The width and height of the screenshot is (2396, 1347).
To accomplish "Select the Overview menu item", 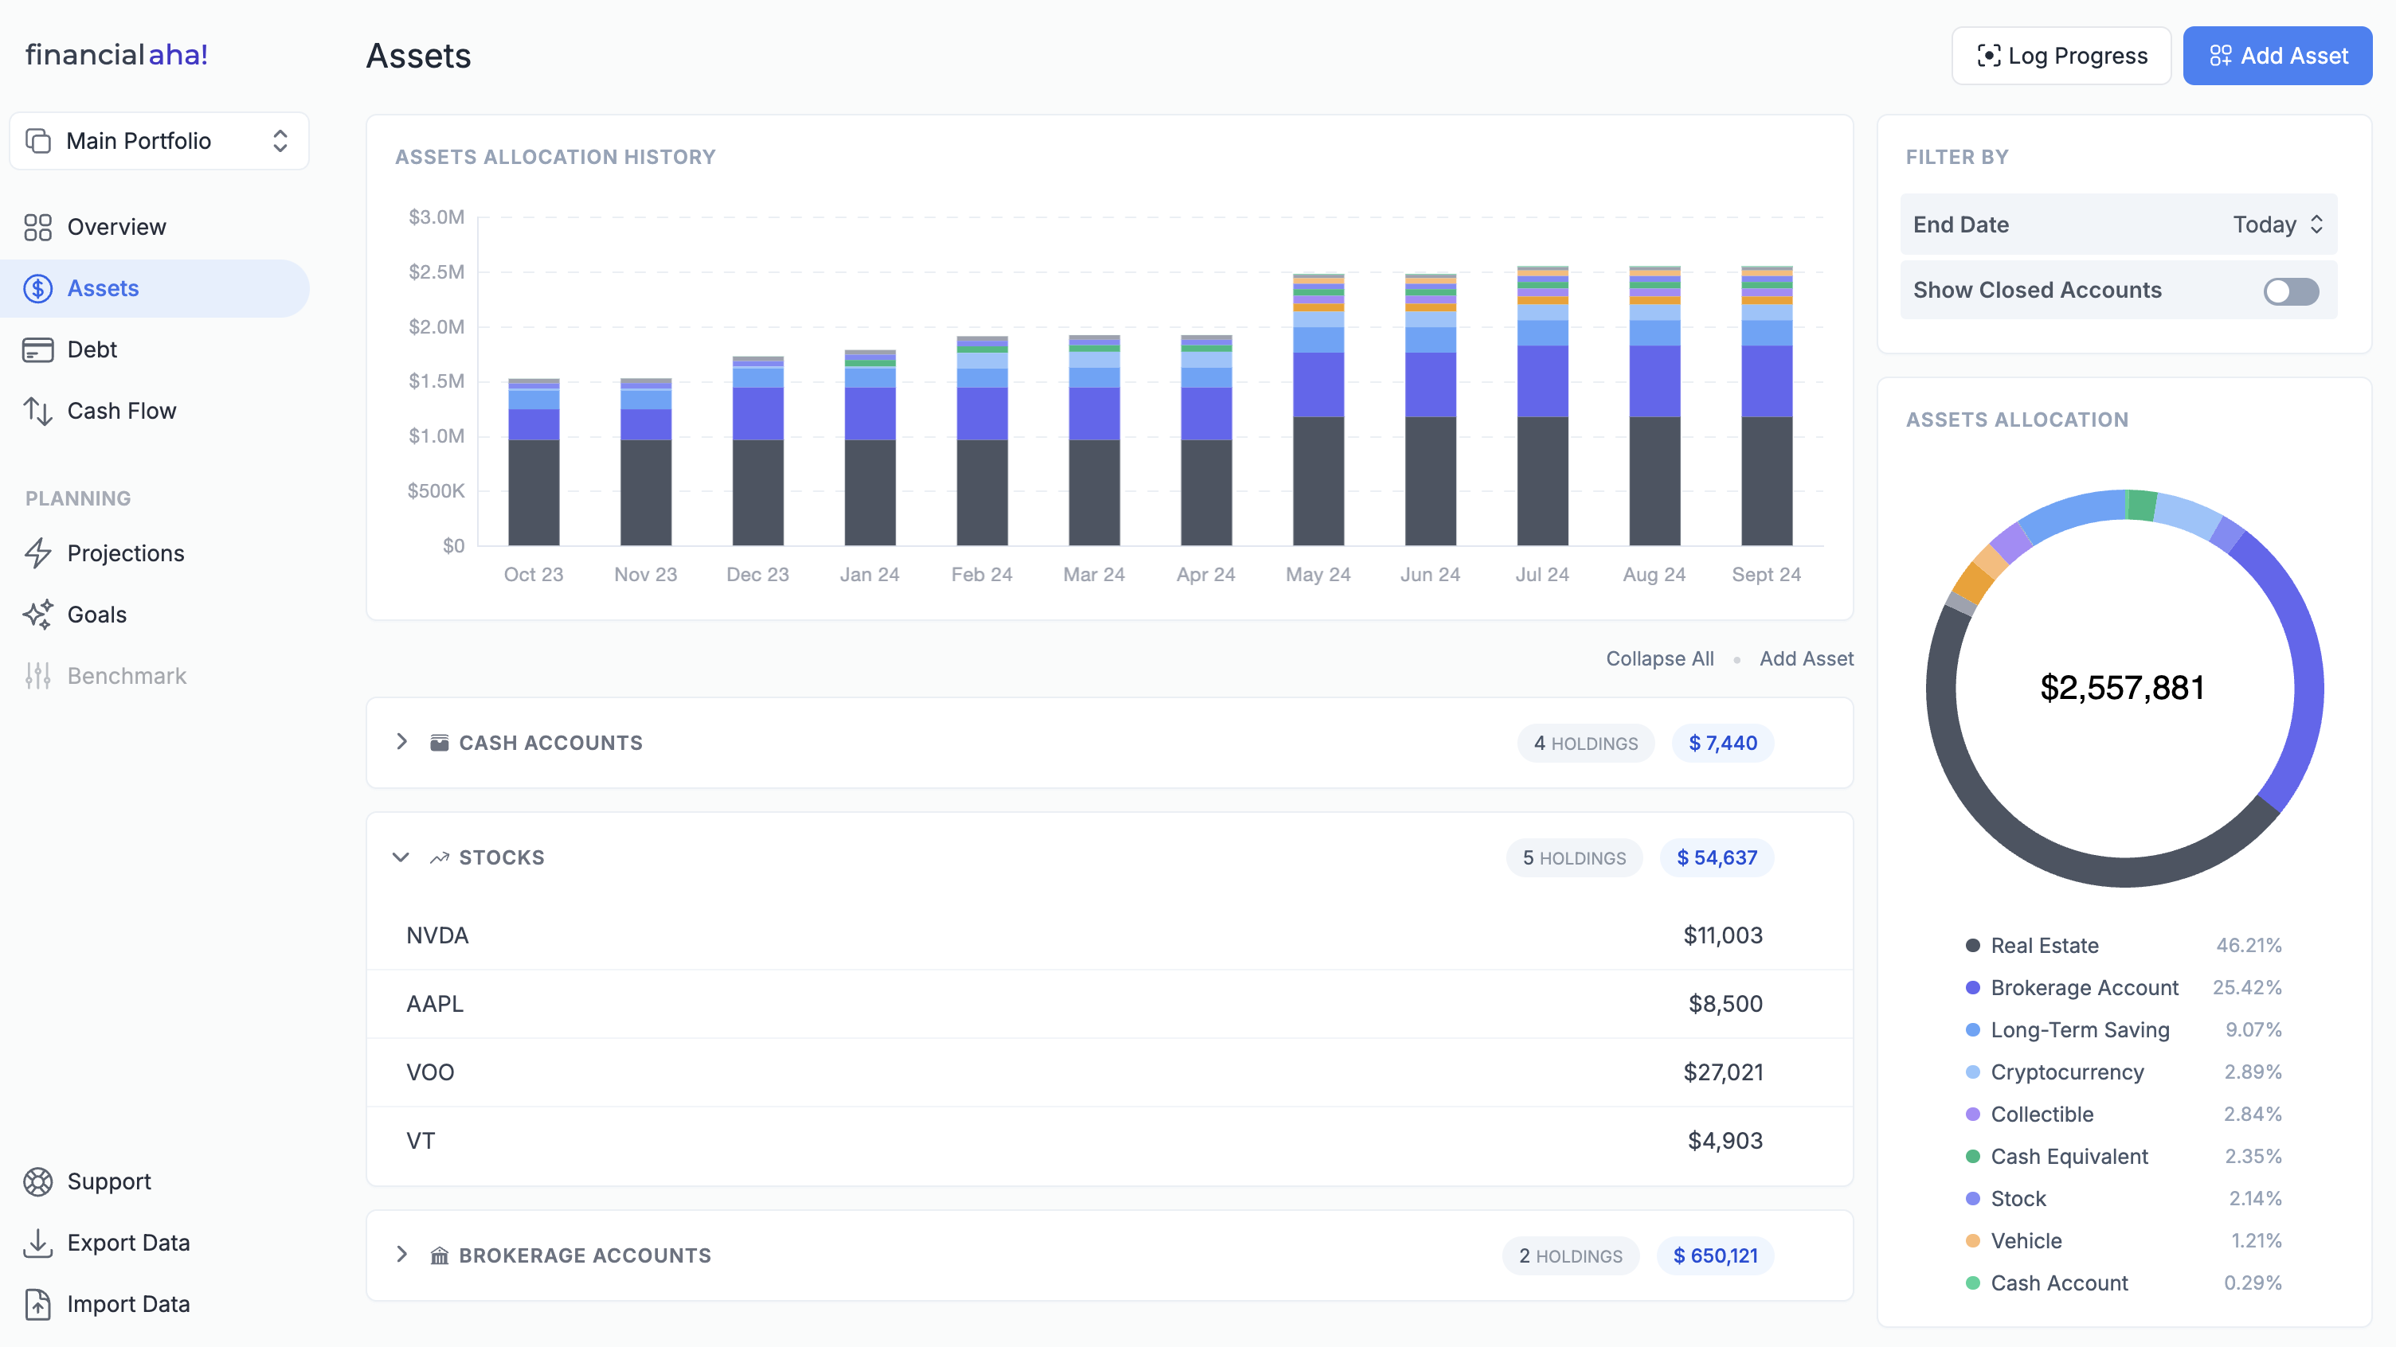I will pyautogui.click(x=114, y=225).
